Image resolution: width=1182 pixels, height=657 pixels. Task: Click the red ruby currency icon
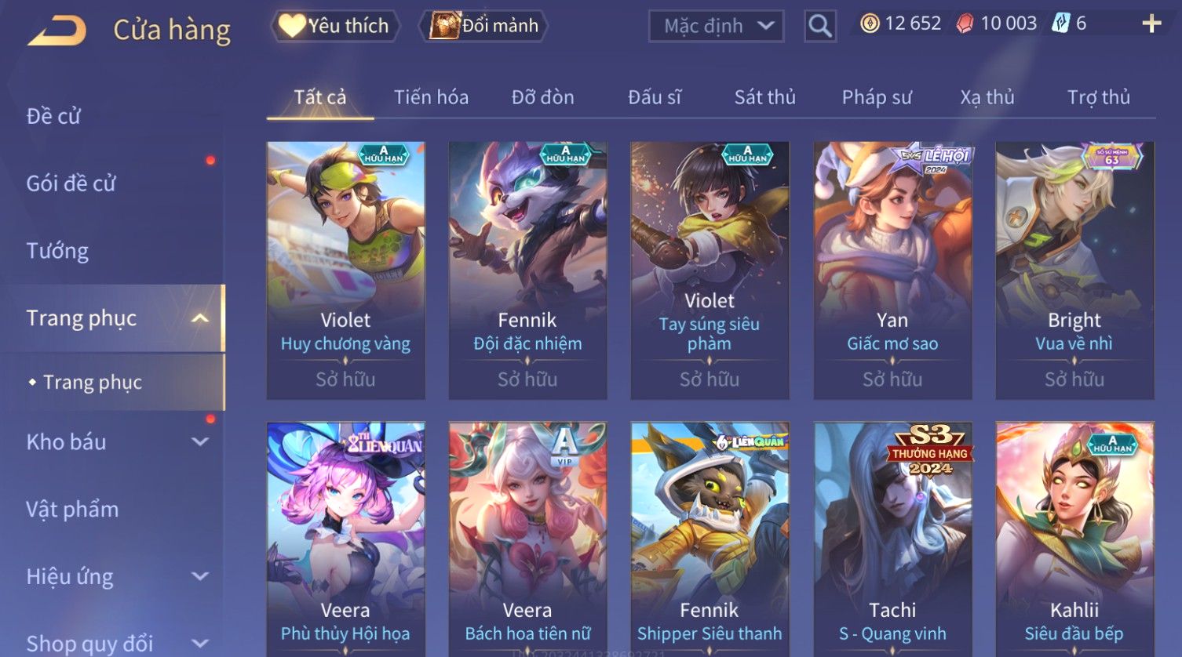coord(965,24)
